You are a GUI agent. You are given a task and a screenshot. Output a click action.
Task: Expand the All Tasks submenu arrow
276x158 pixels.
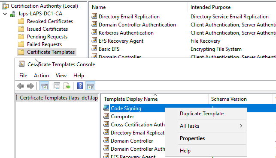[x=241, y=126]
